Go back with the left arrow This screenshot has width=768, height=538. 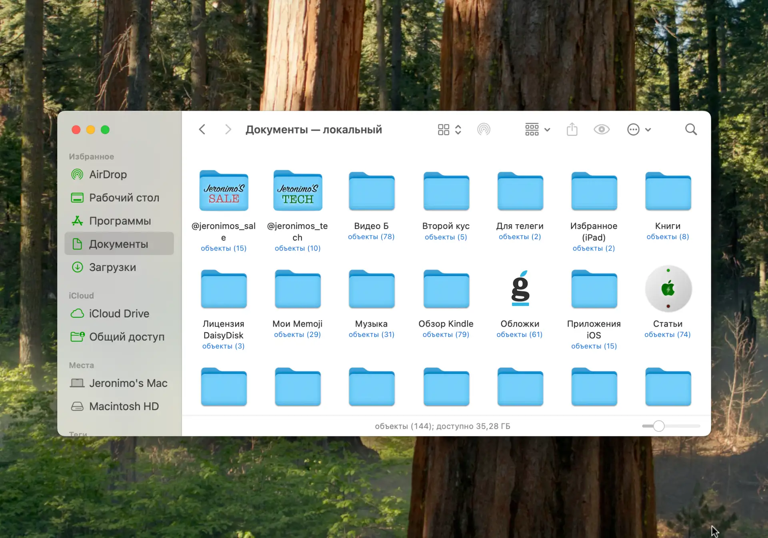click(x=202, y=130)
